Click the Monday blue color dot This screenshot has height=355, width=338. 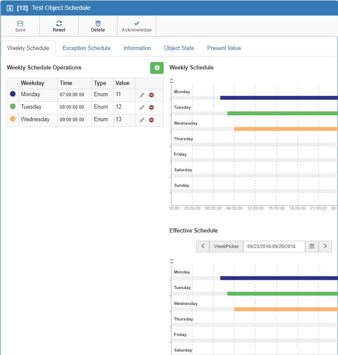pos(13,94)
